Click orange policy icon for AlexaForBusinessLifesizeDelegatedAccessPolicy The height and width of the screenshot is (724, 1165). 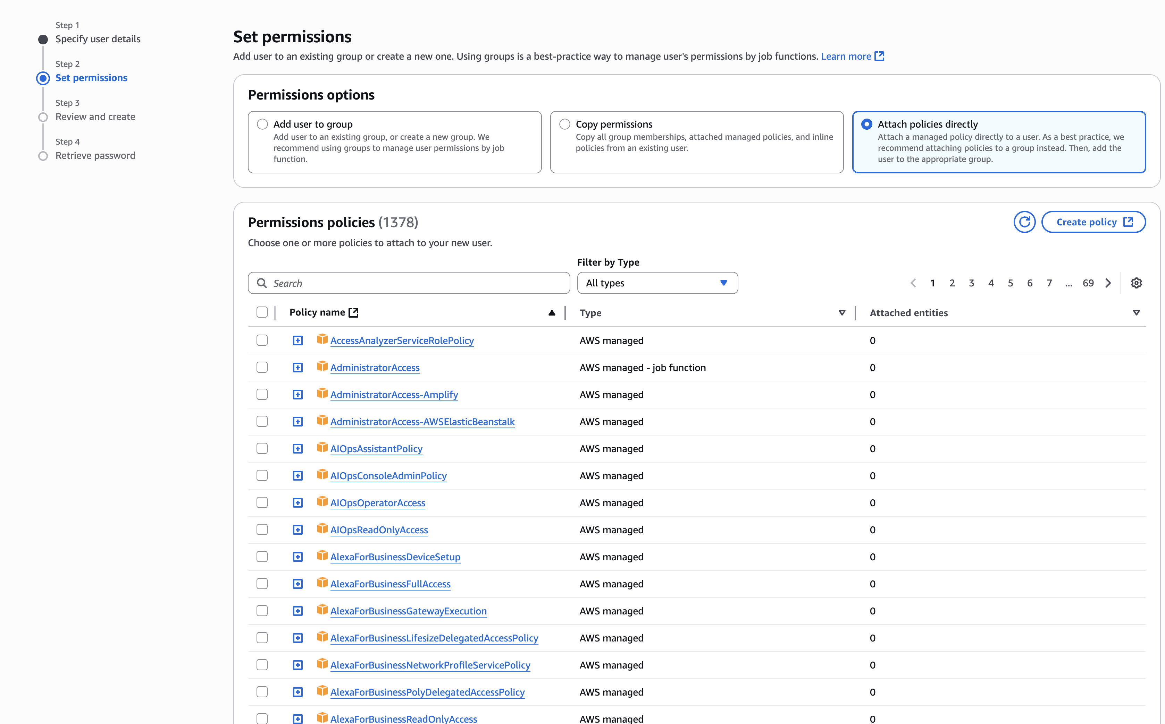[322, 637]
